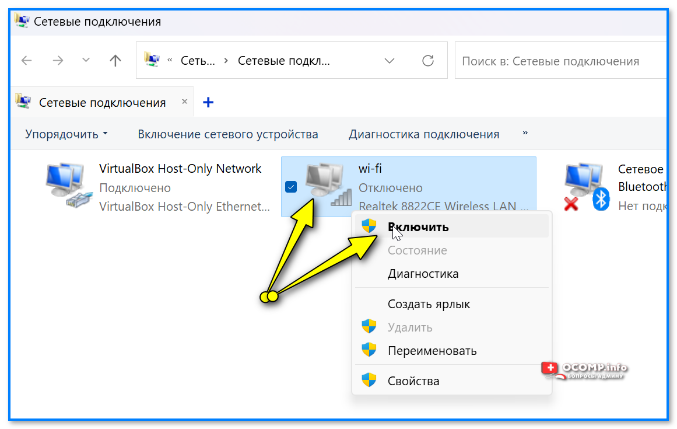Close the 'Сетевые подключения' tab

(185, 102)
